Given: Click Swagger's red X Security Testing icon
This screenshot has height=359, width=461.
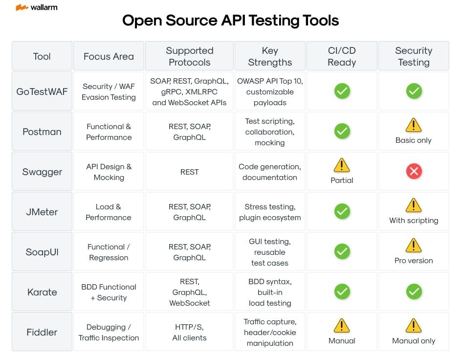Looking at the screenshot, I should [x=414, y=171].
